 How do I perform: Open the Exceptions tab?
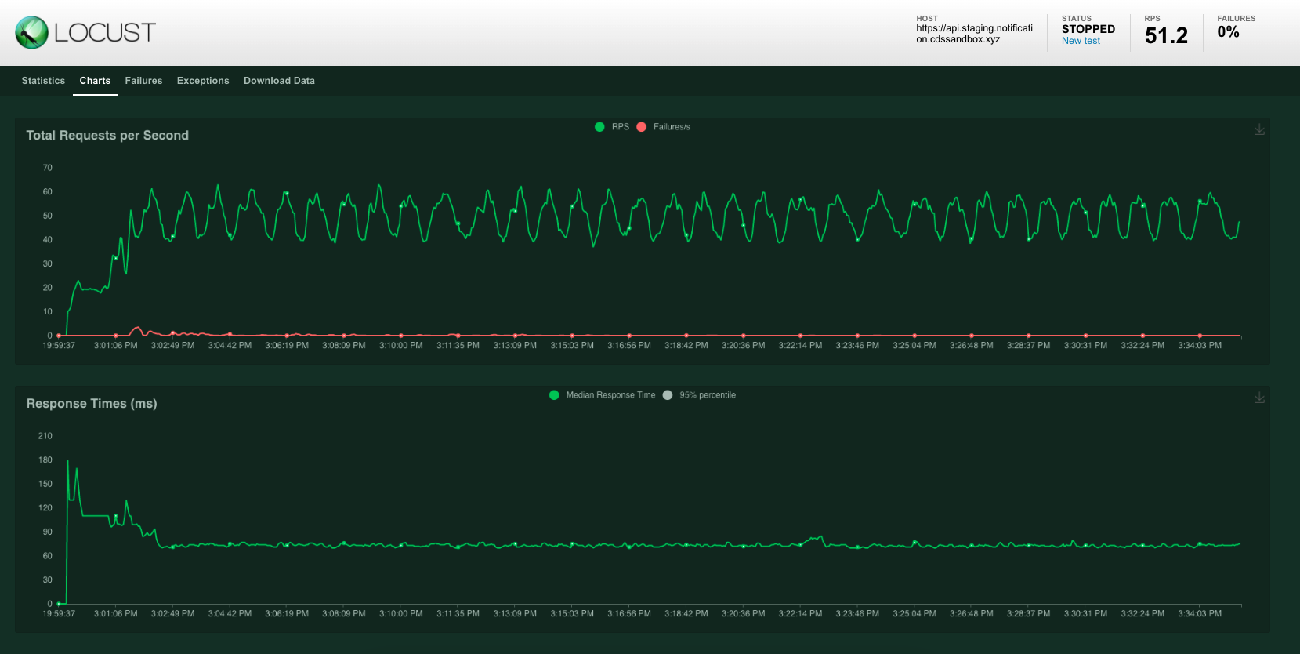[x=203, y=81]
